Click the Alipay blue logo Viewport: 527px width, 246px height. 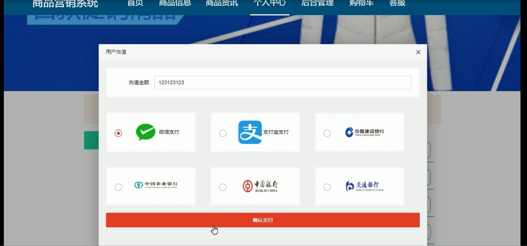coord(250,132)
